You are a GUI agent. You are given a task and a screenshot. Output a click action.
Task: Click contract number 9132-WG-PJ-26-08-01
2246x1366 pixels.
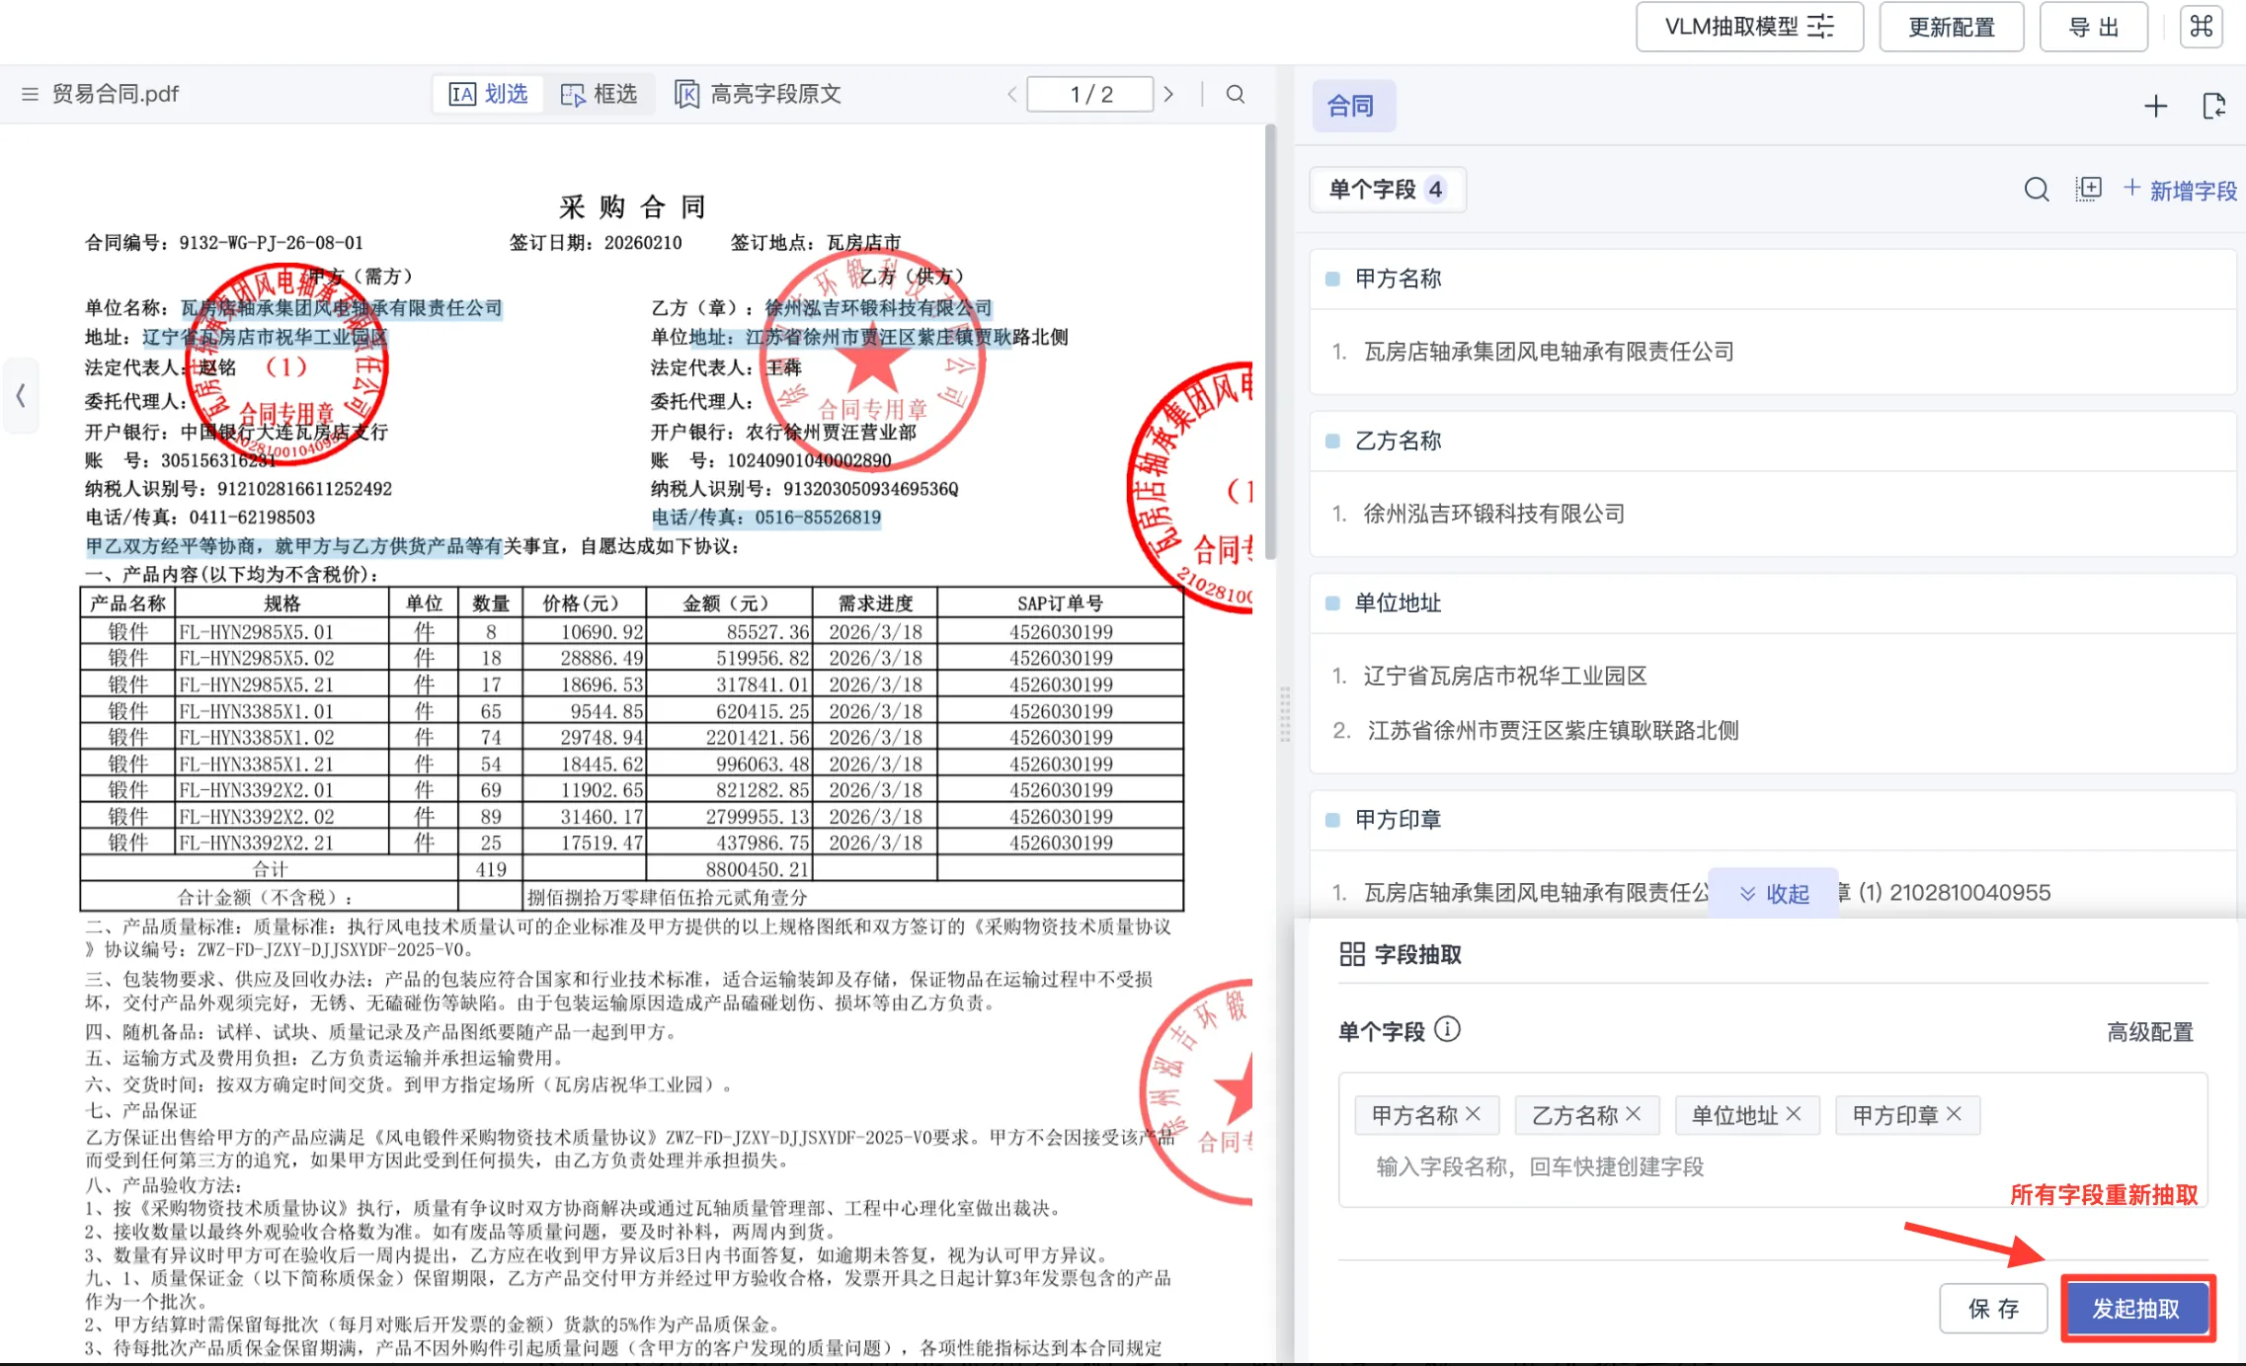pos(272,243)
